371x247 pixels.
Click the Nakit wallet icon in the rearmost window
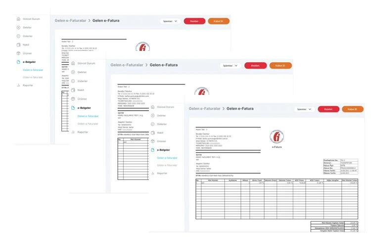[x=18, y=44]
